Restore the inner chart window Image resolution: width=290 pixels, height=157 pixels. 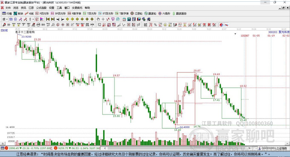[x=283, y=8]
